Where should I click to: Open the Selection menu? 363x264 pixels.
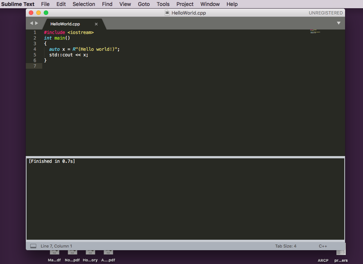pos(84,4)
